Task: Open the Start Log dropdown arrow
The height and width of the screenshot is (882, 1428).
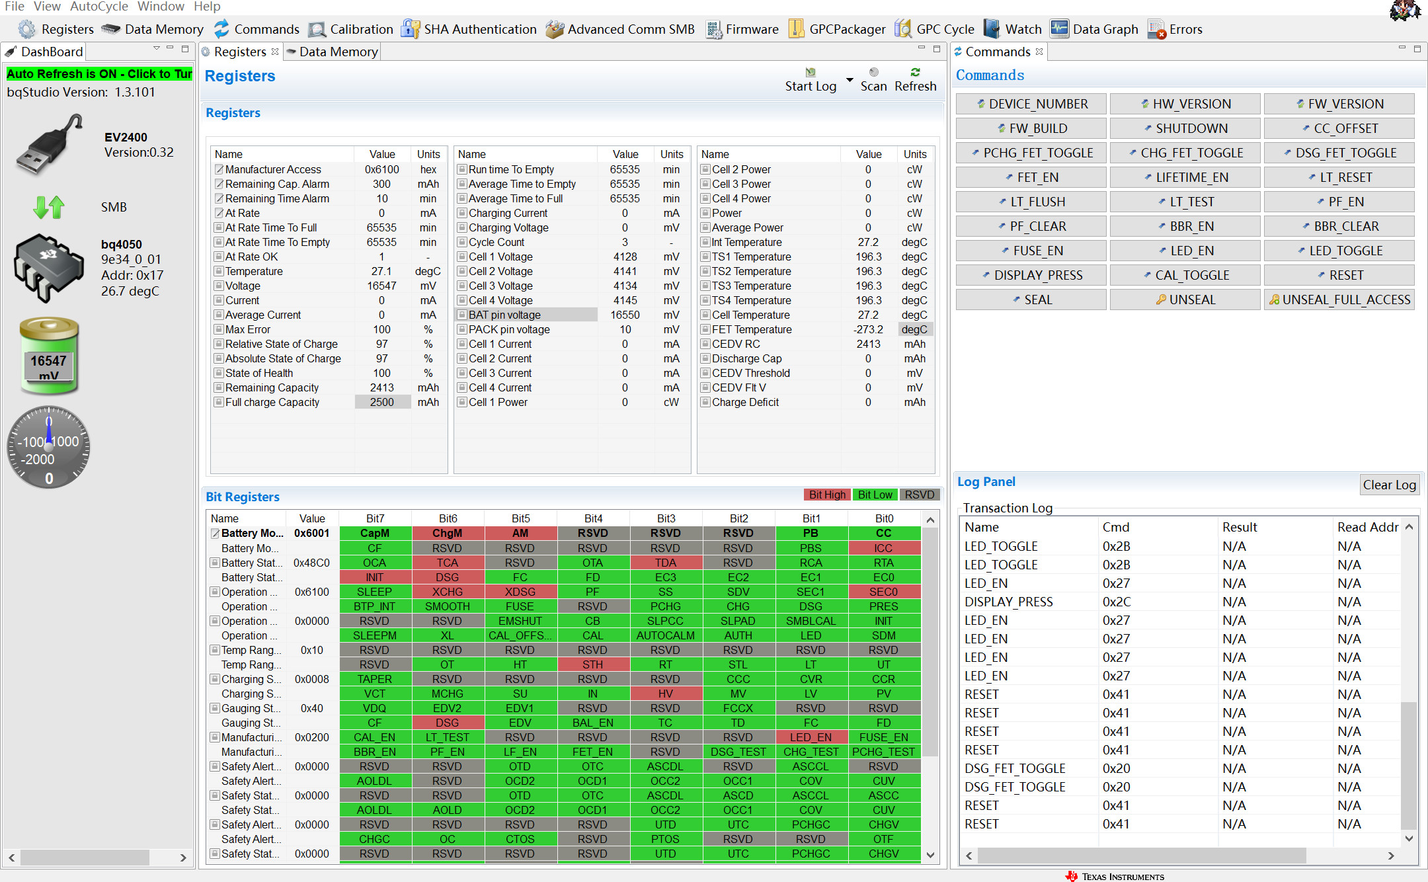Action: click(850, 80)
